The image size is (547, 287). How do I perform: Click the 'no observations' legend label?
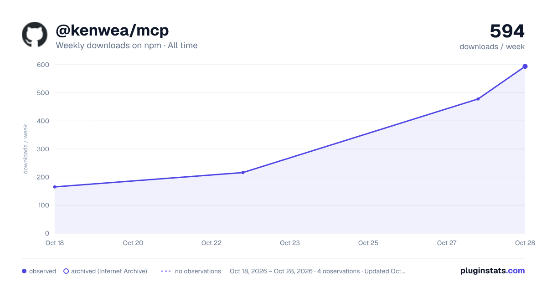coord(198,271)
